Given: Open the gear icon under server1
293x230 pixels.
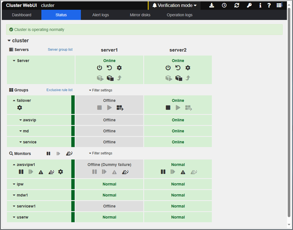Looking at the screenshot, I should 119,68.
